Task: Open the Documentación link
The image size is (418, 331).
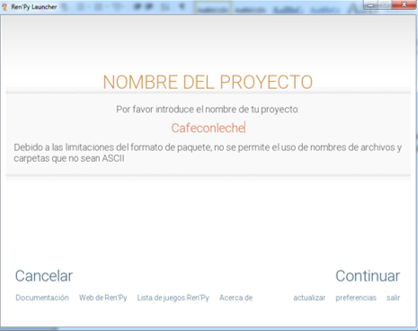Action: tap(42, 298)
